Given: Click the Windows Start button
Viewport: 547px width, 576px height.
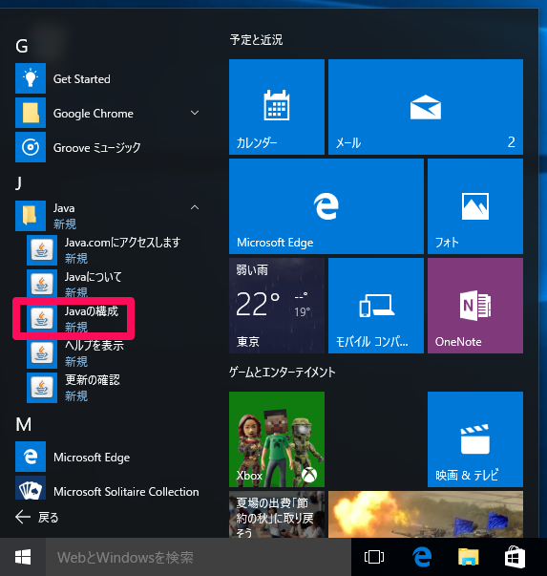Looking at the screenshot, I should pos(23,557).
